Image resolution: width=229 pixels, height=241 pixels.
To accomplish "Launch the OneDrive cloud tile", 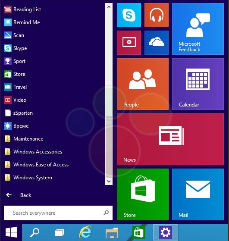I will click(157, 43).
